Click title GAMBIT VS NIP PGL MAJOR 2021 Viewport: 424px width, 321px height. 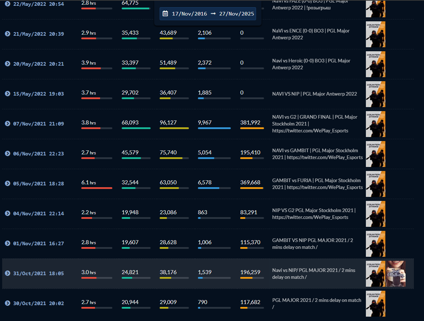tap(313, 243)
